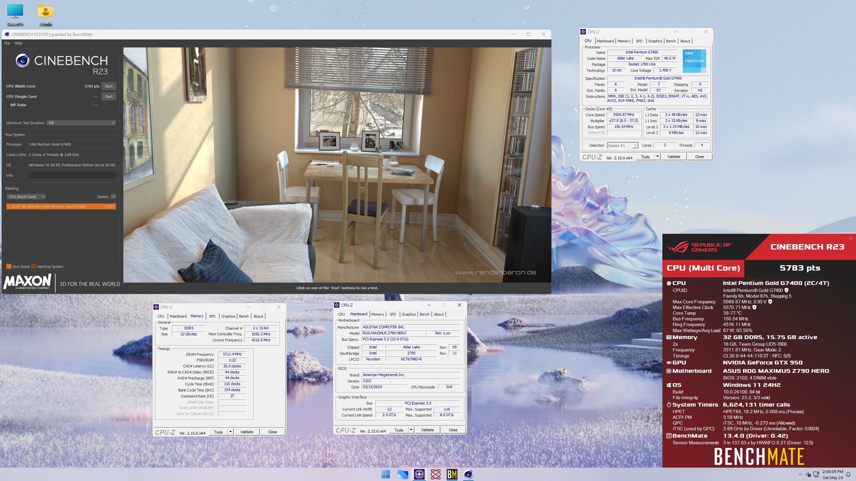Switch to Graphics tab in Memory window
Screen dimensions: 856x481
[x=228, y=316]
